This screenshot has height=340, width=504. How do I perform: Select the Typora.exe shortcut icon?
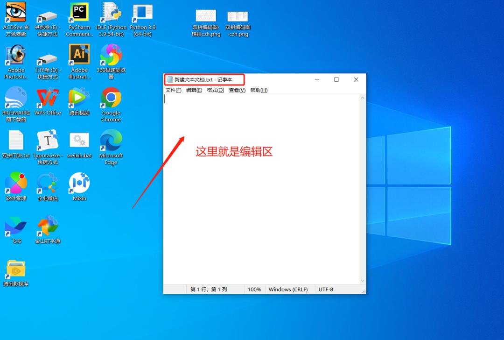pyautogui.click(x=47, y=140)
